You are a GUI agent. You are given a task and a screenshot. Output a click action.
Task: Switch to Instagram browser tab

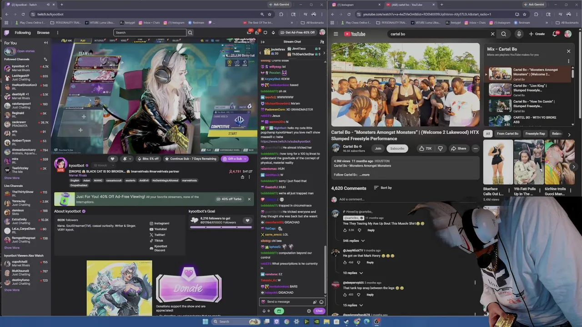pyautogui.click(x=356, y=5)
